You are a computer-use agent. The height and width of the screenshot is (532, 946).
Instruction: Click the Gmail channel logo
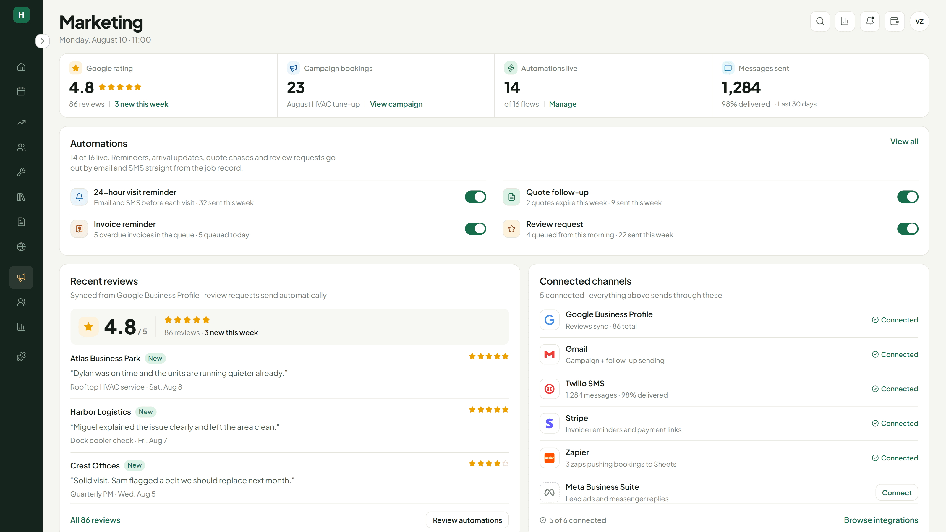549,354
